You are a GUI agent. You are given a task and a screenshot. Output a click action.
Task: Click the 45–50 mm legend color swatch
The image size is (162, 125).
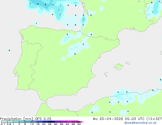(x=75, y=122)
